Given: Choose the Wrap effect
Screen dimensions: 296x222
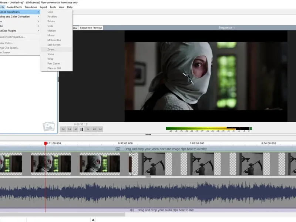Looking at the screenshot, I should 57,59.
